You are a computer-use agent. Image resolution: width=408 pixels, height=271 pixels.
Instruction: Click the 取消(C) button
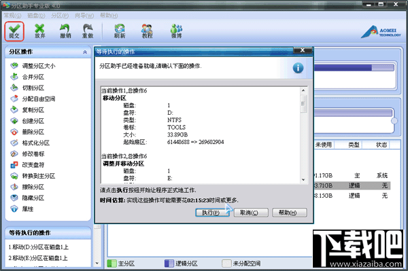[250, 213]
